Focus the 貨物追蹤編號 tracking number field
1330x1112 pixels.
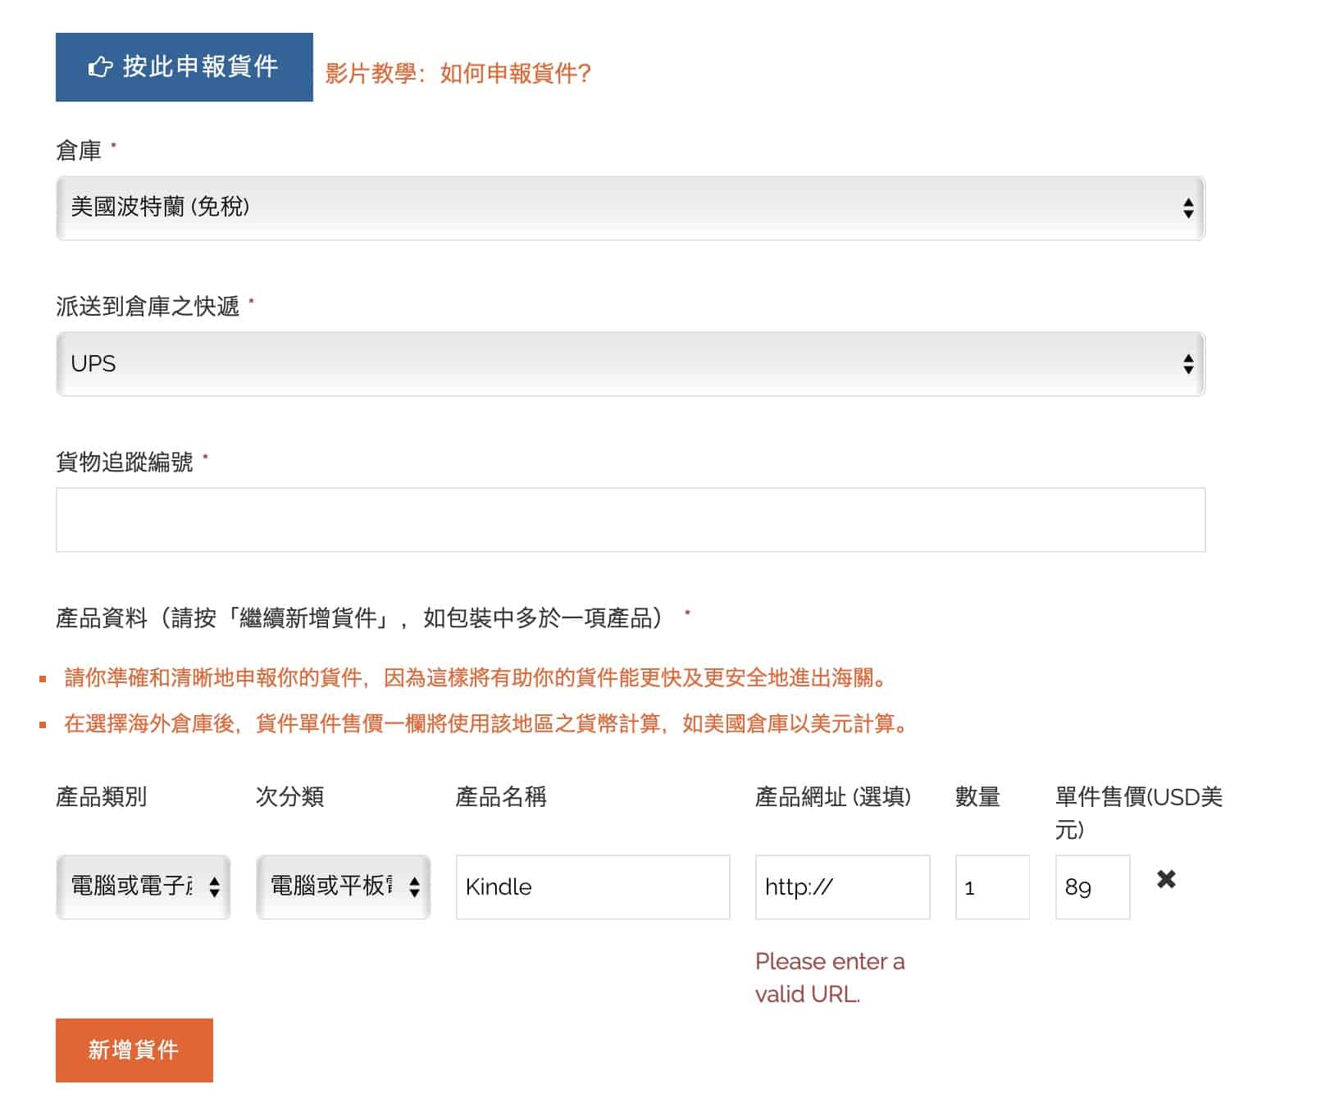(x=630, y=520)
